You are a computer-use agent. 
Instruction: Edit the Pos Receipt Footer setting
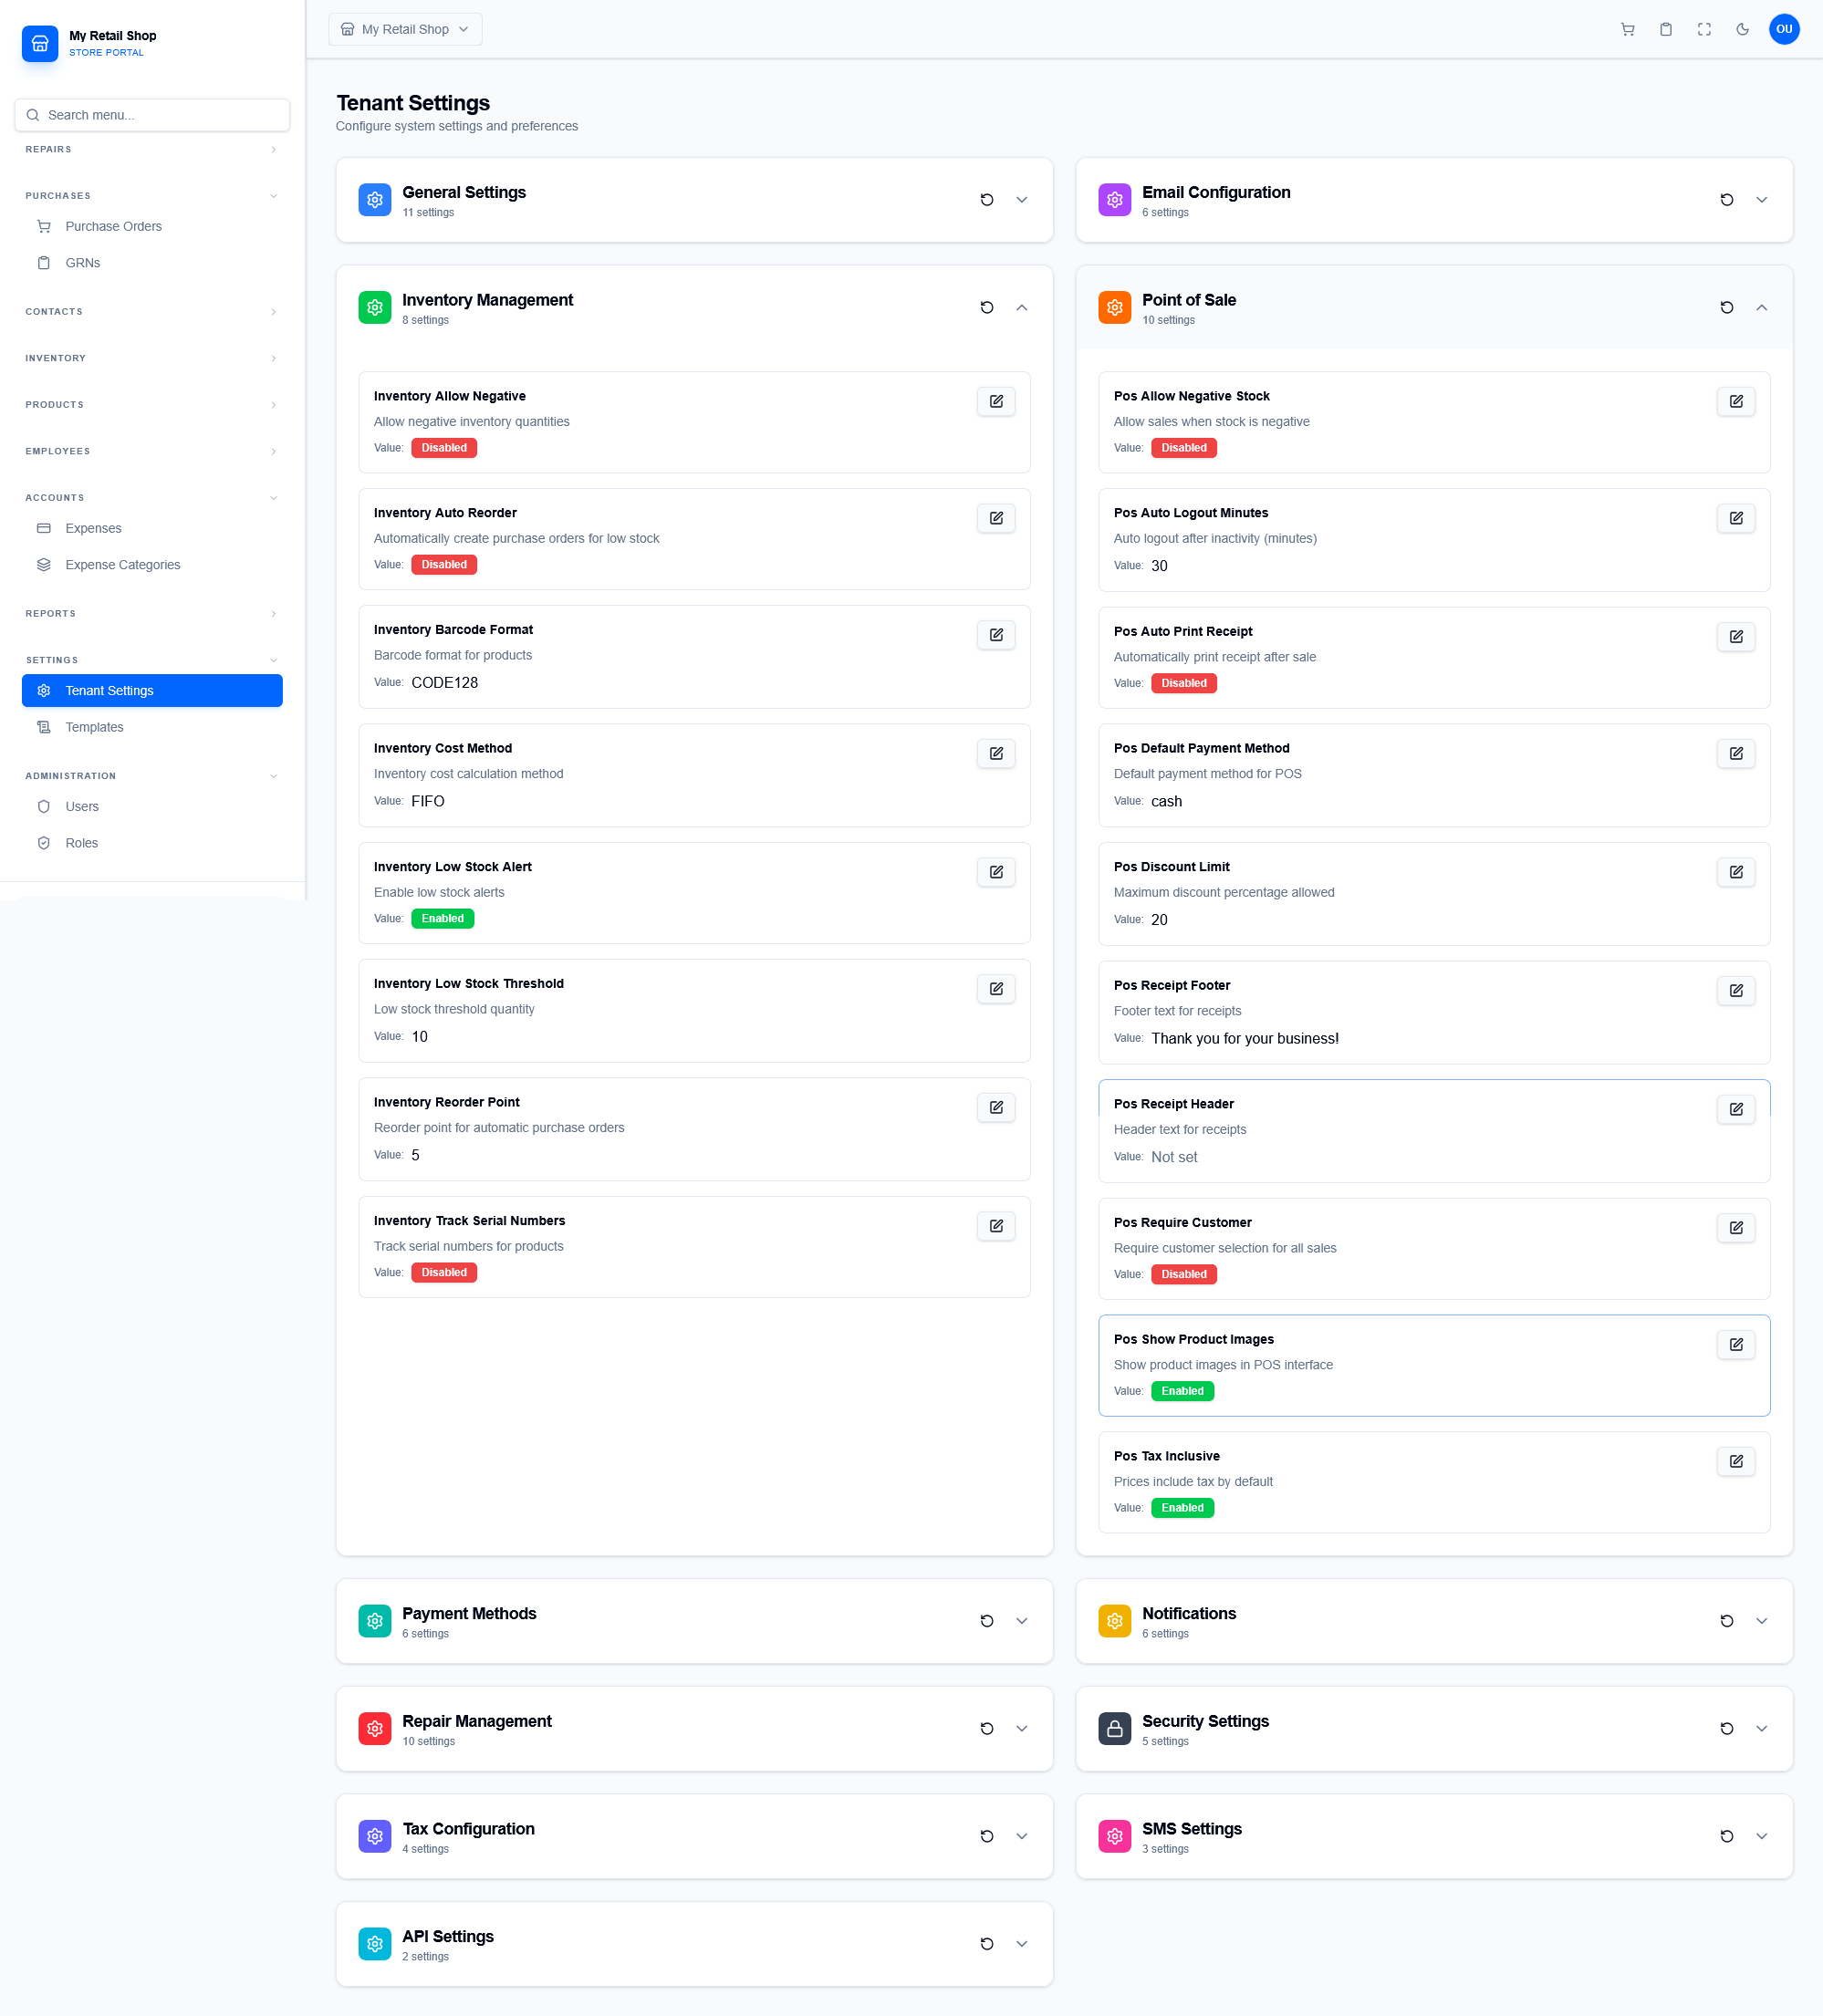coord(1736,991)
